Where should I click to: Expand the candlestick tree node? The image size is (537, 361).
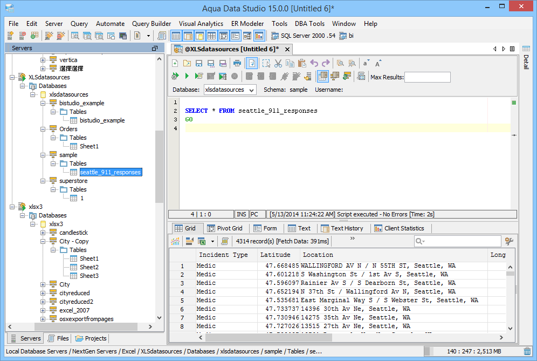(x=43, y=233)
